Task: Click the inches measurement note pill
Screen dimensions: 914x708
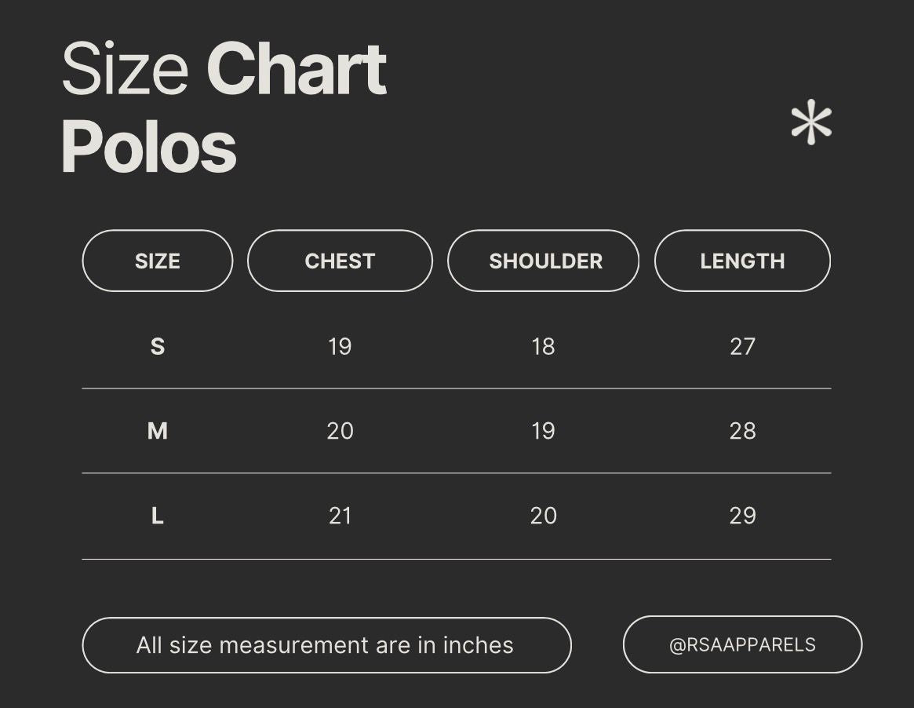Action: coord(326,645)
